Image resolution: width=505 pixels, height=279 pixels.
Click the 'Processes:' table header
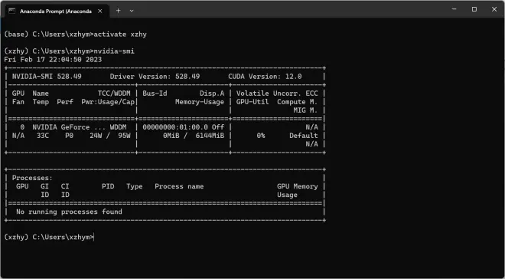(32, 178)
